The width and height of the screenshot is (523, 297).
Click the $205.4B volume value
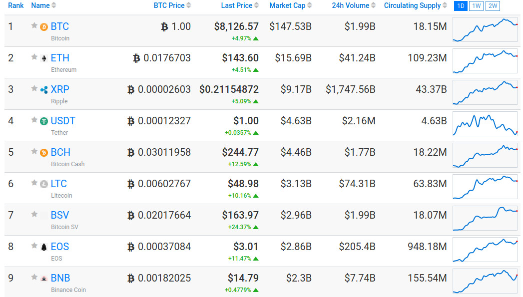(357, 247)
